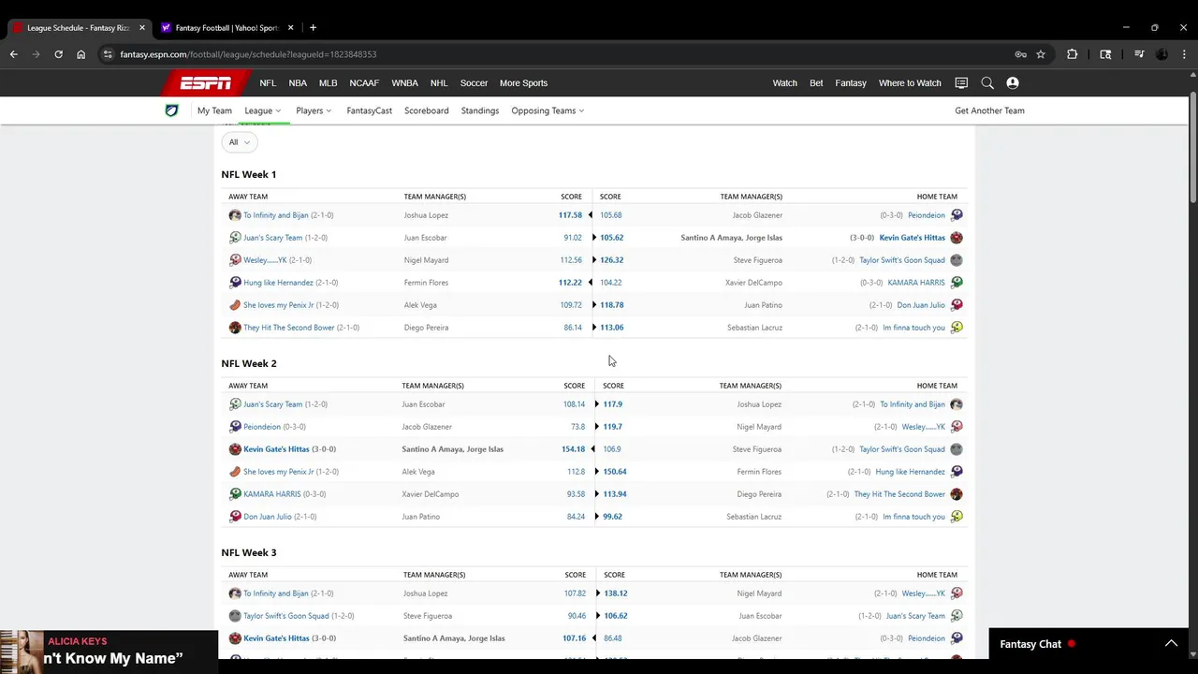Click Don Juan Julio logo in Week 2

235,517
